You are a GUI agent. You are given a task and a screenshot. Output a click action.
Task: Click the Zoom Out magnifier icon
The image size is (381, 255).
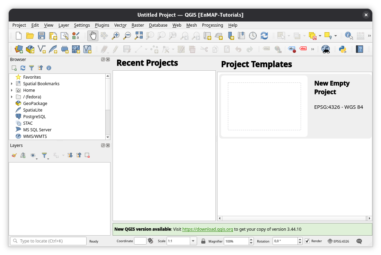[127, 36]
